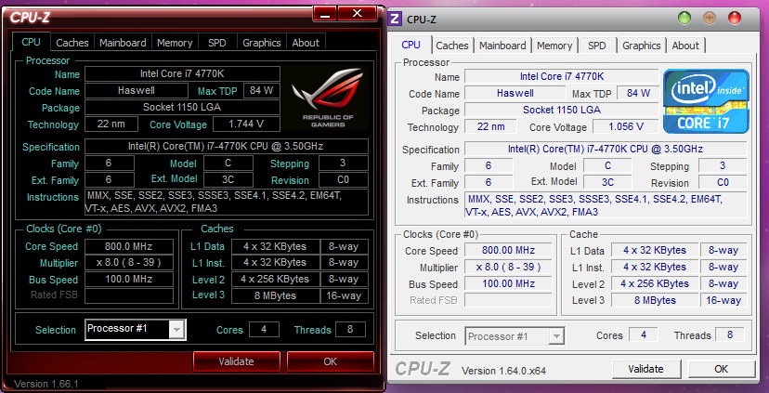Image resolution: width=769 pixels, height=393 pixels.
Task: Click Threads value 8 in ROG window
Action: [x=350, y=329]
